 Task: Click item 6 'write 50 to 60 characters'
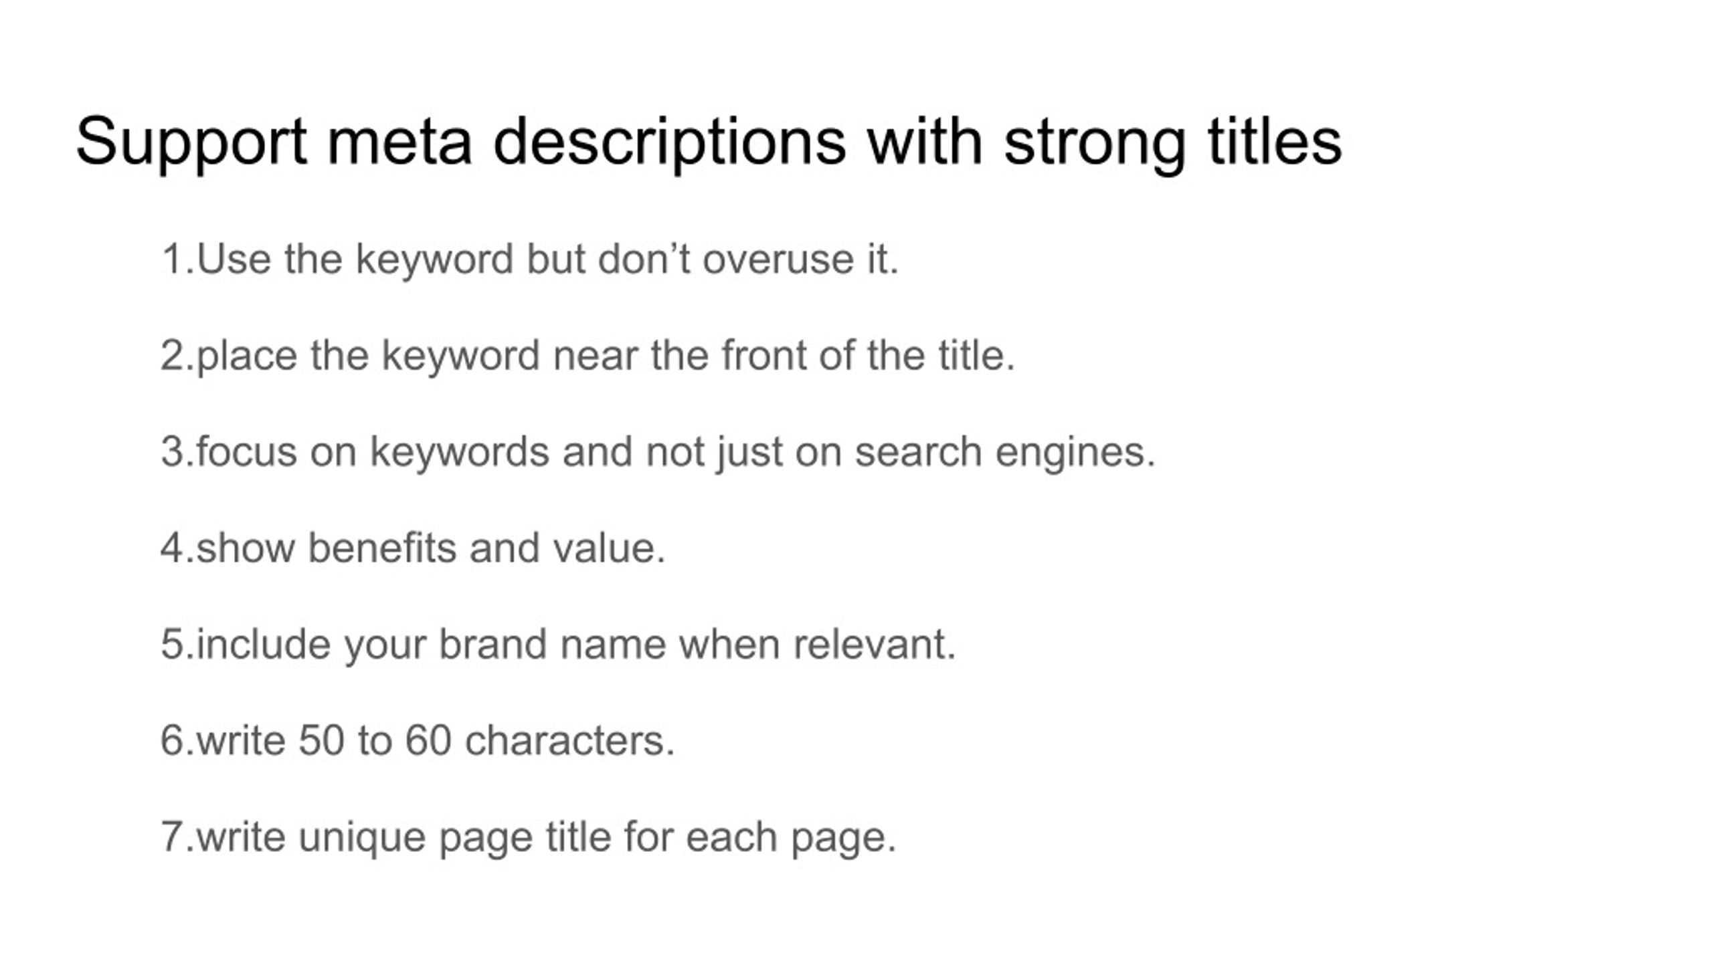pyautogui.click(x=418, y=741)
